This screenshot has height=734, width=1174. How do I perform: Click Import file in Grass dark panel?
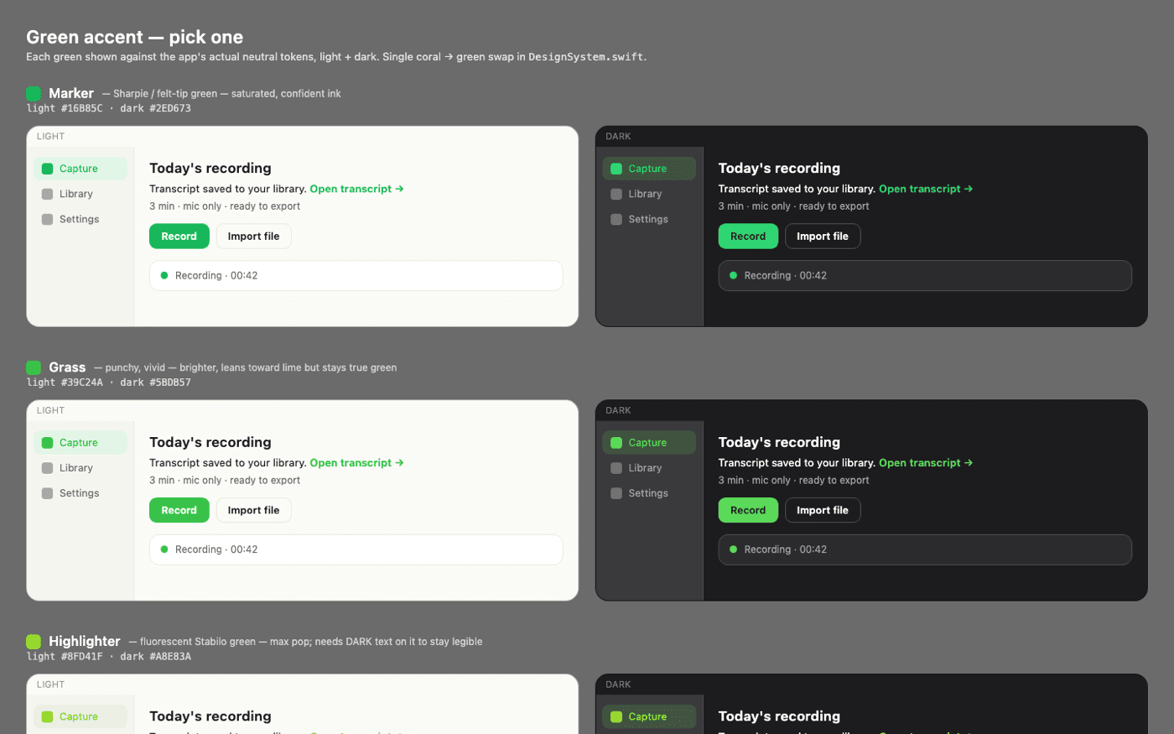click(823, 510)
